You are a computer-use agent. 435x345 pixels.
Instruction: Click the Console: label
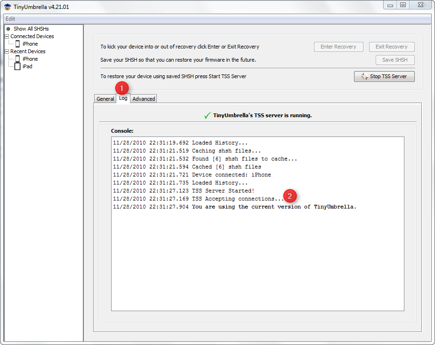pos(122,131)
